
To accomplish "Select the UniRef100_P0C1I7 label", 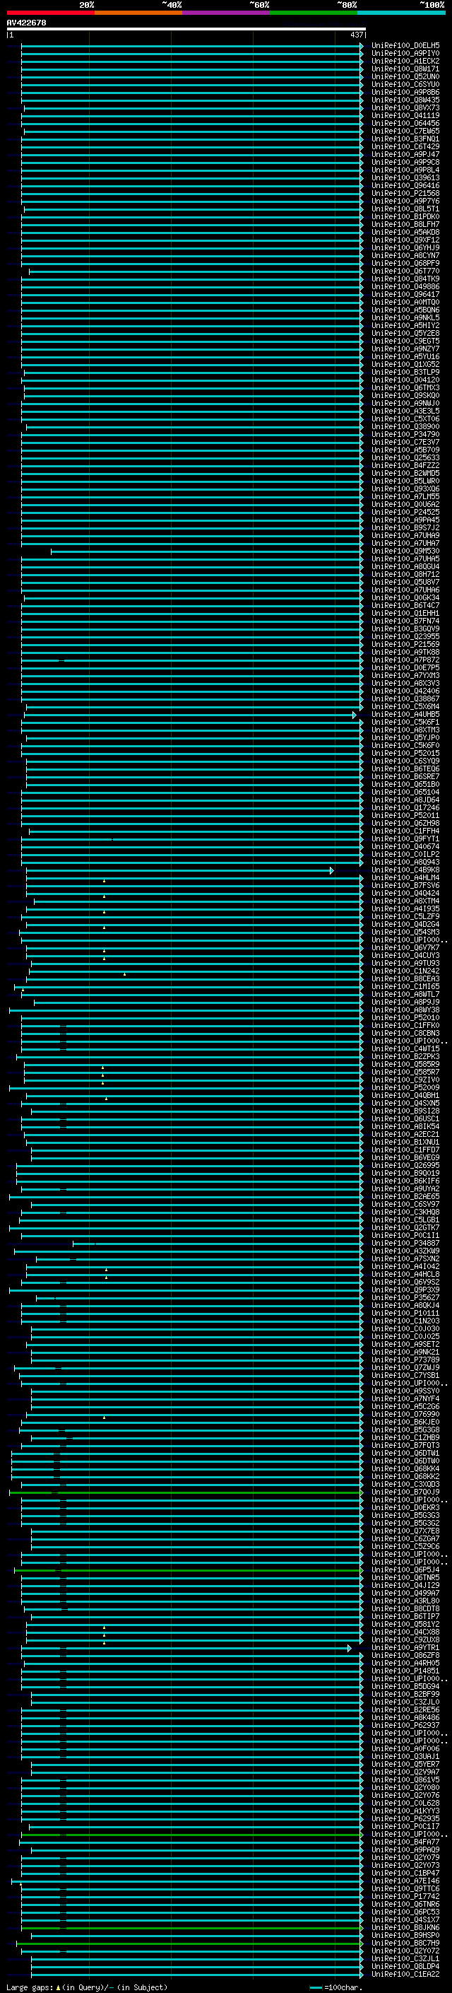I will click(x=405, y=1827).
